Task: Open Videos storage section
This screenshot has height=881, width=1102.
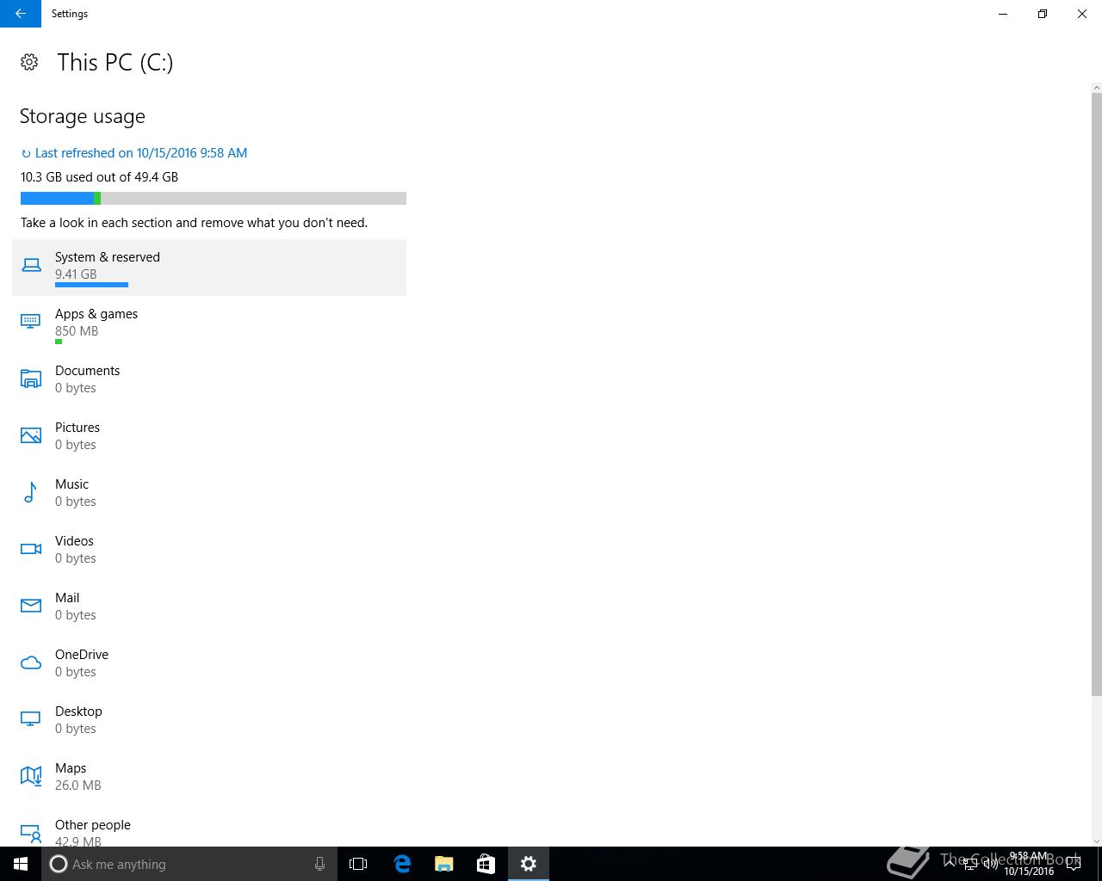Action: (209, 551)
